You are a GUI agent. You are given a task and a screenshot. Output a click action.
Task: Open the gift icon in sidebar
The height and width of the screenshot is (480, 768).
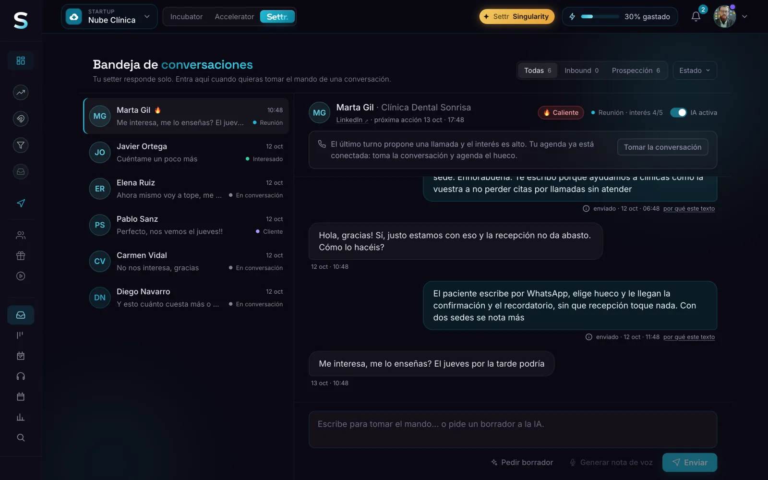(21, 255)
